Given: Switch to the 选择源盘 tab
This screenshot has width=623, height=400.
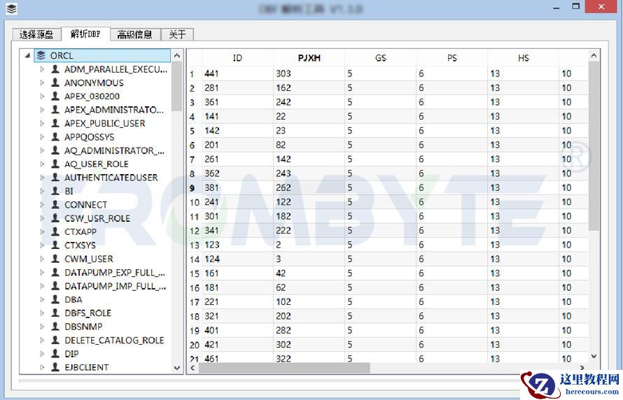Looking at the screenshot, I should [x=36, y=34].
